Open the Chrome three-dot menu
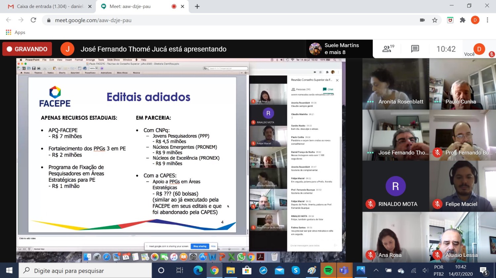Image resolution: width=496 pixels, height=278 pixels. tap(487, 20)
